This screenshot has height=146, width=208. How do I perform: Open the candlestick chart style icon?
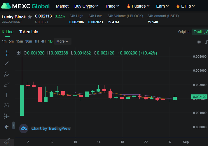point(199,42)
